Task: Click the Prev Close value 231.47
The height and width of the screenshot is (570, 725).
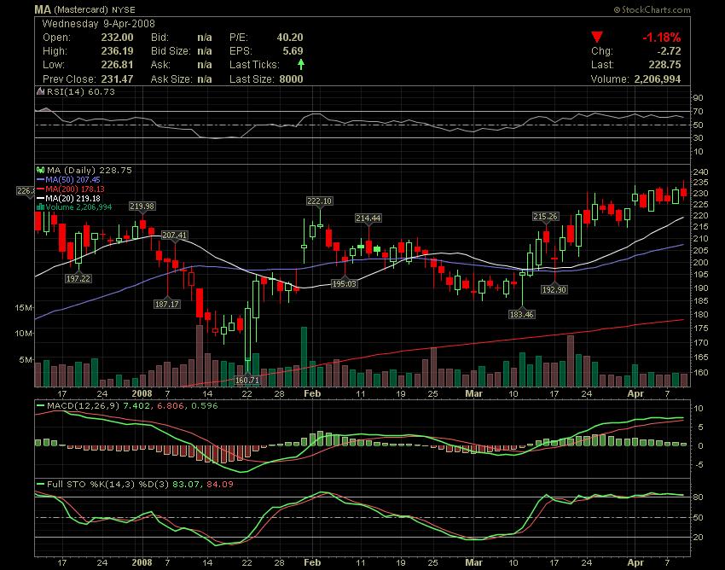Action: (117, 79)
